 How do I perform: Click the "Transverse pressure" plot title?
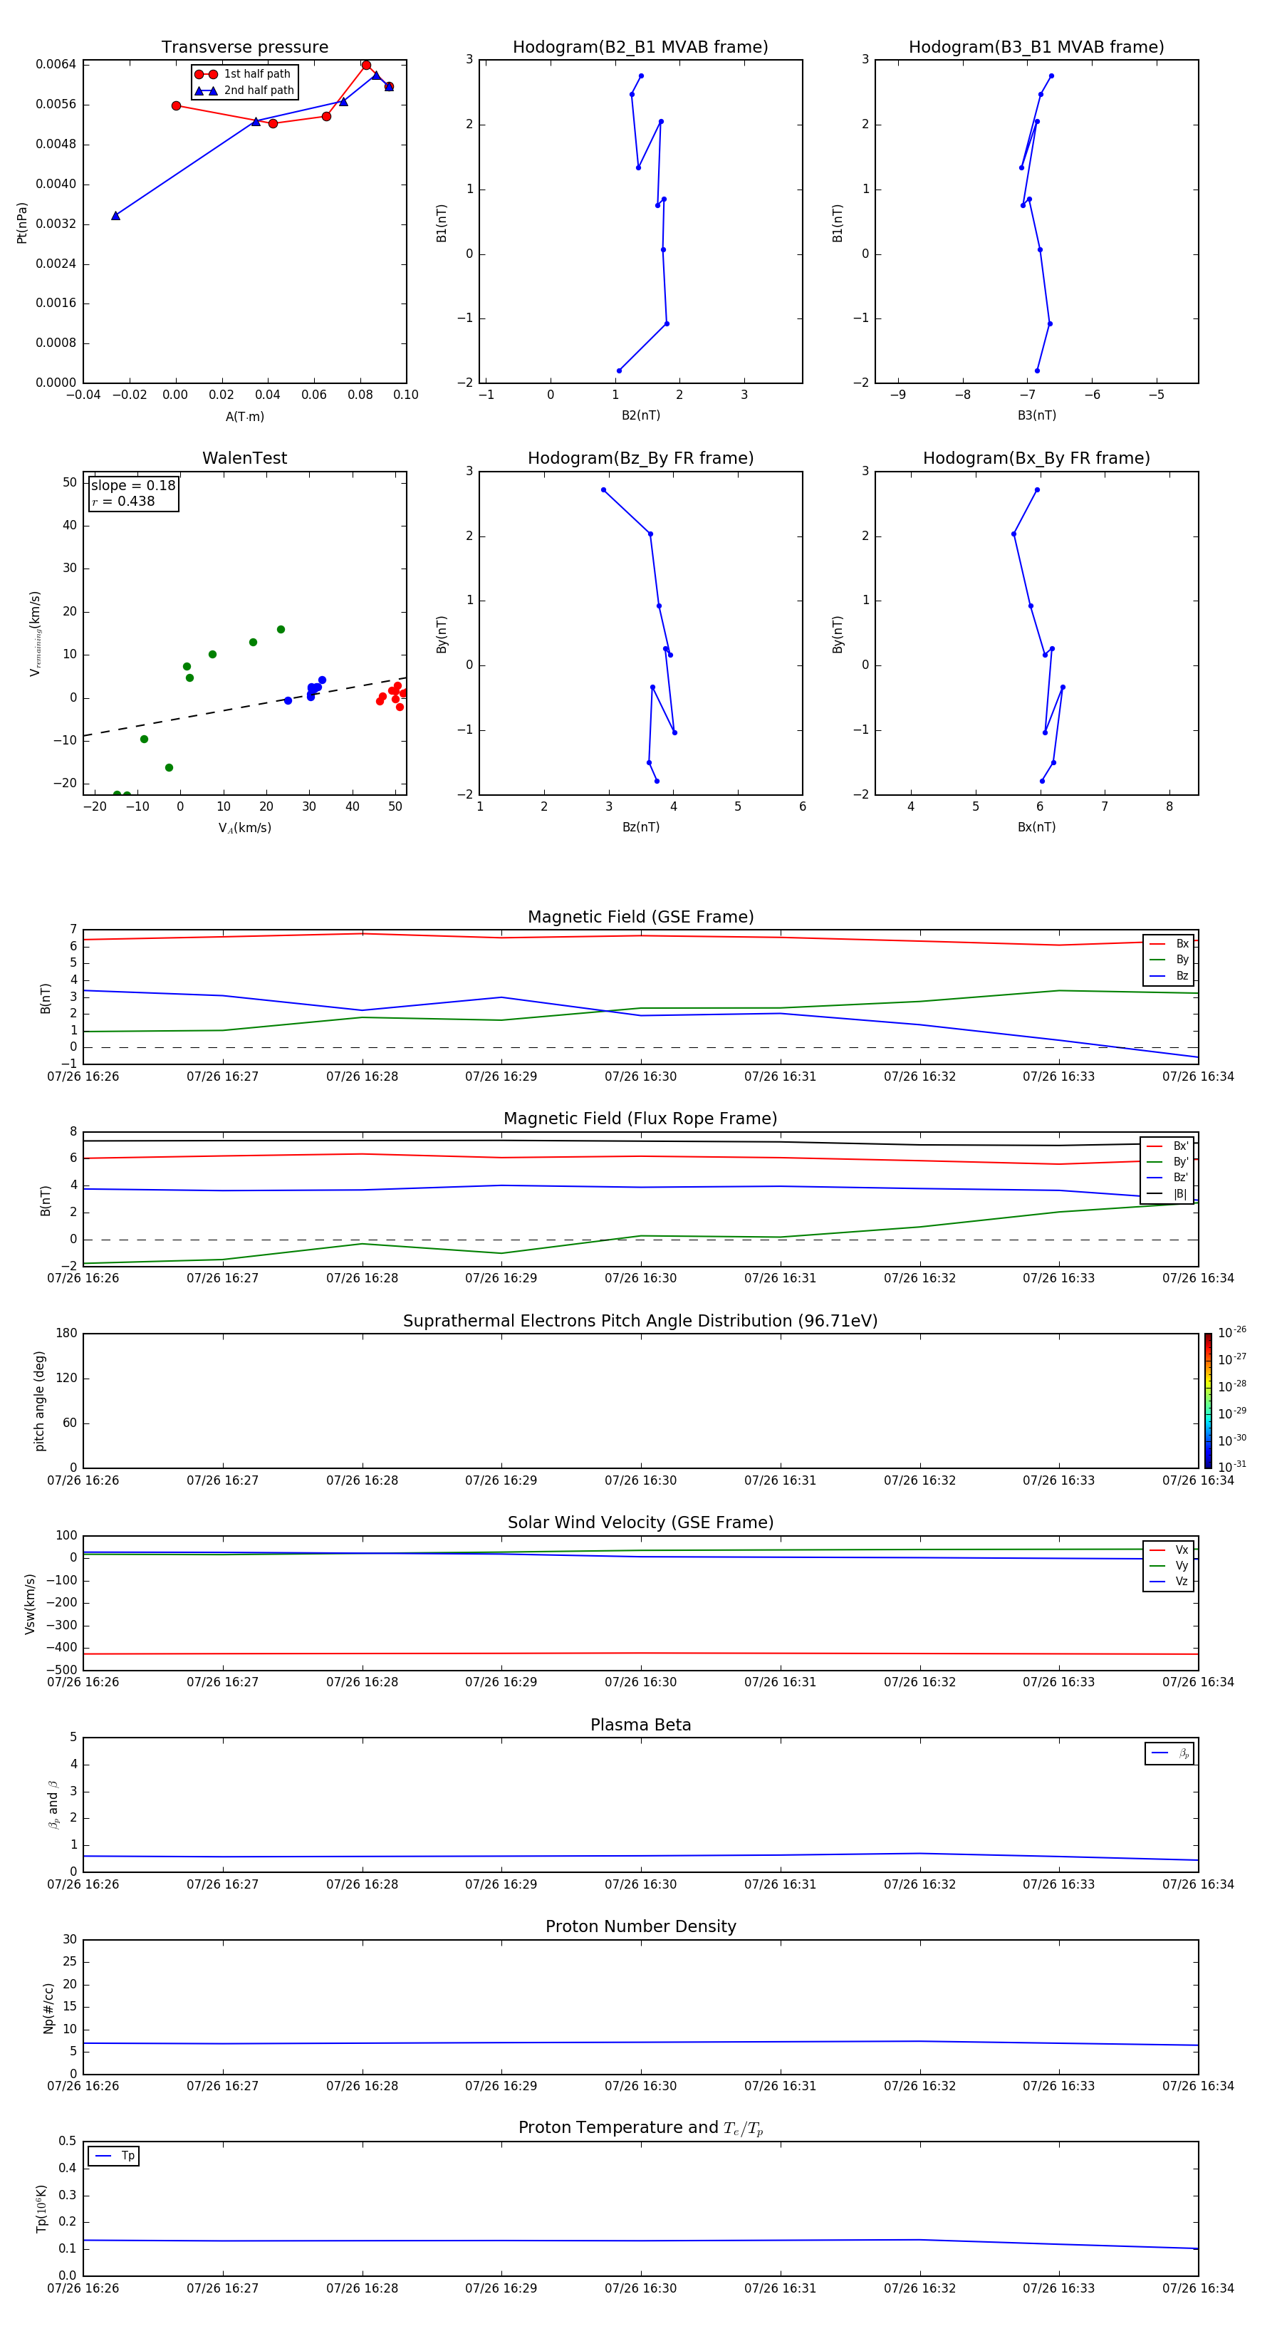[244, 48]
